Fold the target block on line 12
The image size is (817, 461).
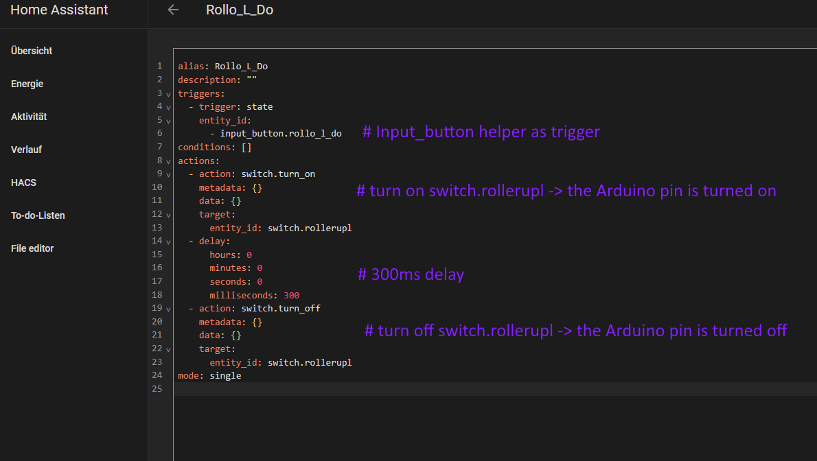(168, 215)
